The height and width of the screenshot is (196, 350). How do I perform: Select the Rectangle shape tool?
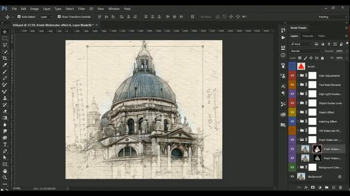pyautogui.click(x=5, y=164)
